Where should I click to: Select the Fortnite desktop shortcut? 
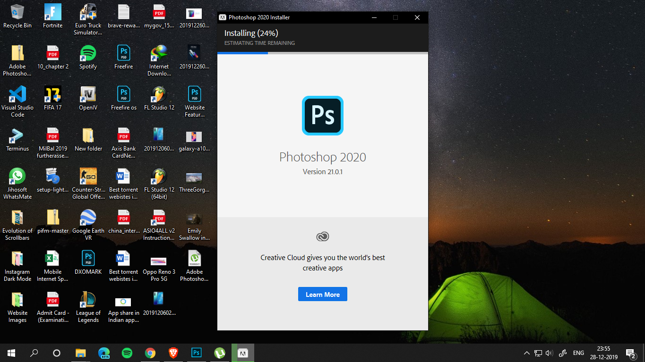[x=52, y=17]
